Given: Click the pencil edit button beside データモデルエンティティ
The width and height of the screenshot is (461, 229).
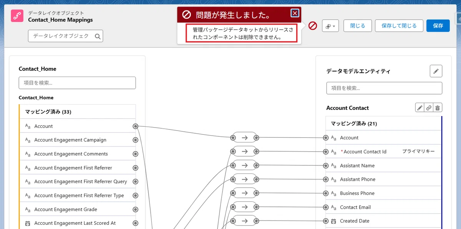Looking at the screenshot, I should [436, 71].
